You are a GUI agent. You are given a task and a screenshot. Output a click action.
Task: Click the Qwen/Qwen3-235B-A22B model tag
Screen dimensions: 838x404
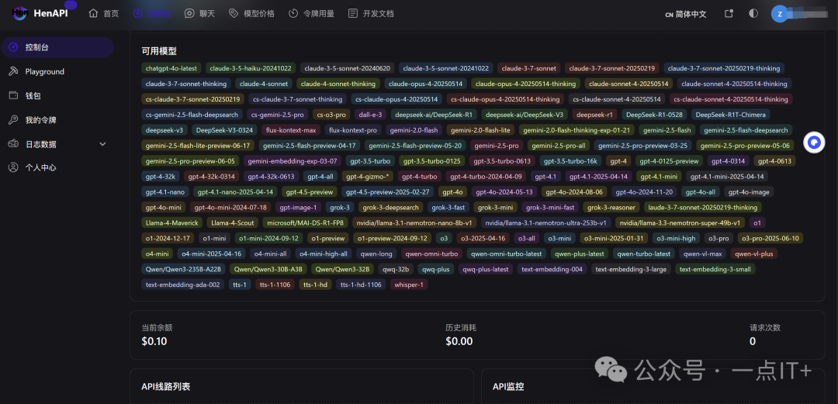point(184,269)
